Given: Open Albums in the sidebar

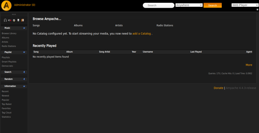Looking at the screenshot, I should [6, 38].
